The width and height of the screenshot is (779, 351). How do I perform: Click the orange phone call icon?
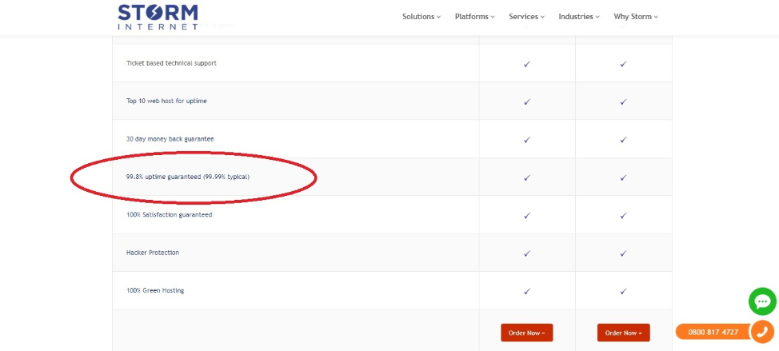762,332
